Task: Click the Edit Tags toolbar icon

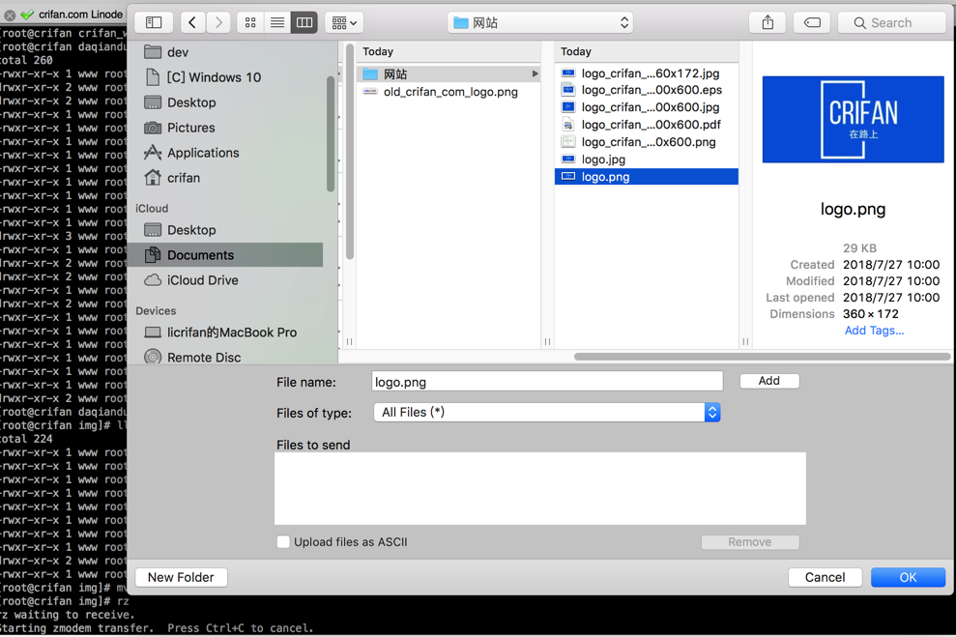Action: (812, 22)
